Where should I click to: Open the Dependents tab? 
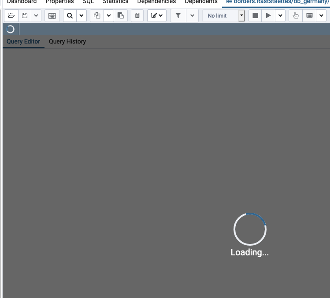[x=201, y=2]
